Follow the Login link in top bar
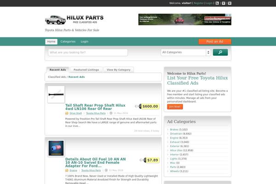The width and height of the screenshot is (276, 184). (x=209, y=3)
